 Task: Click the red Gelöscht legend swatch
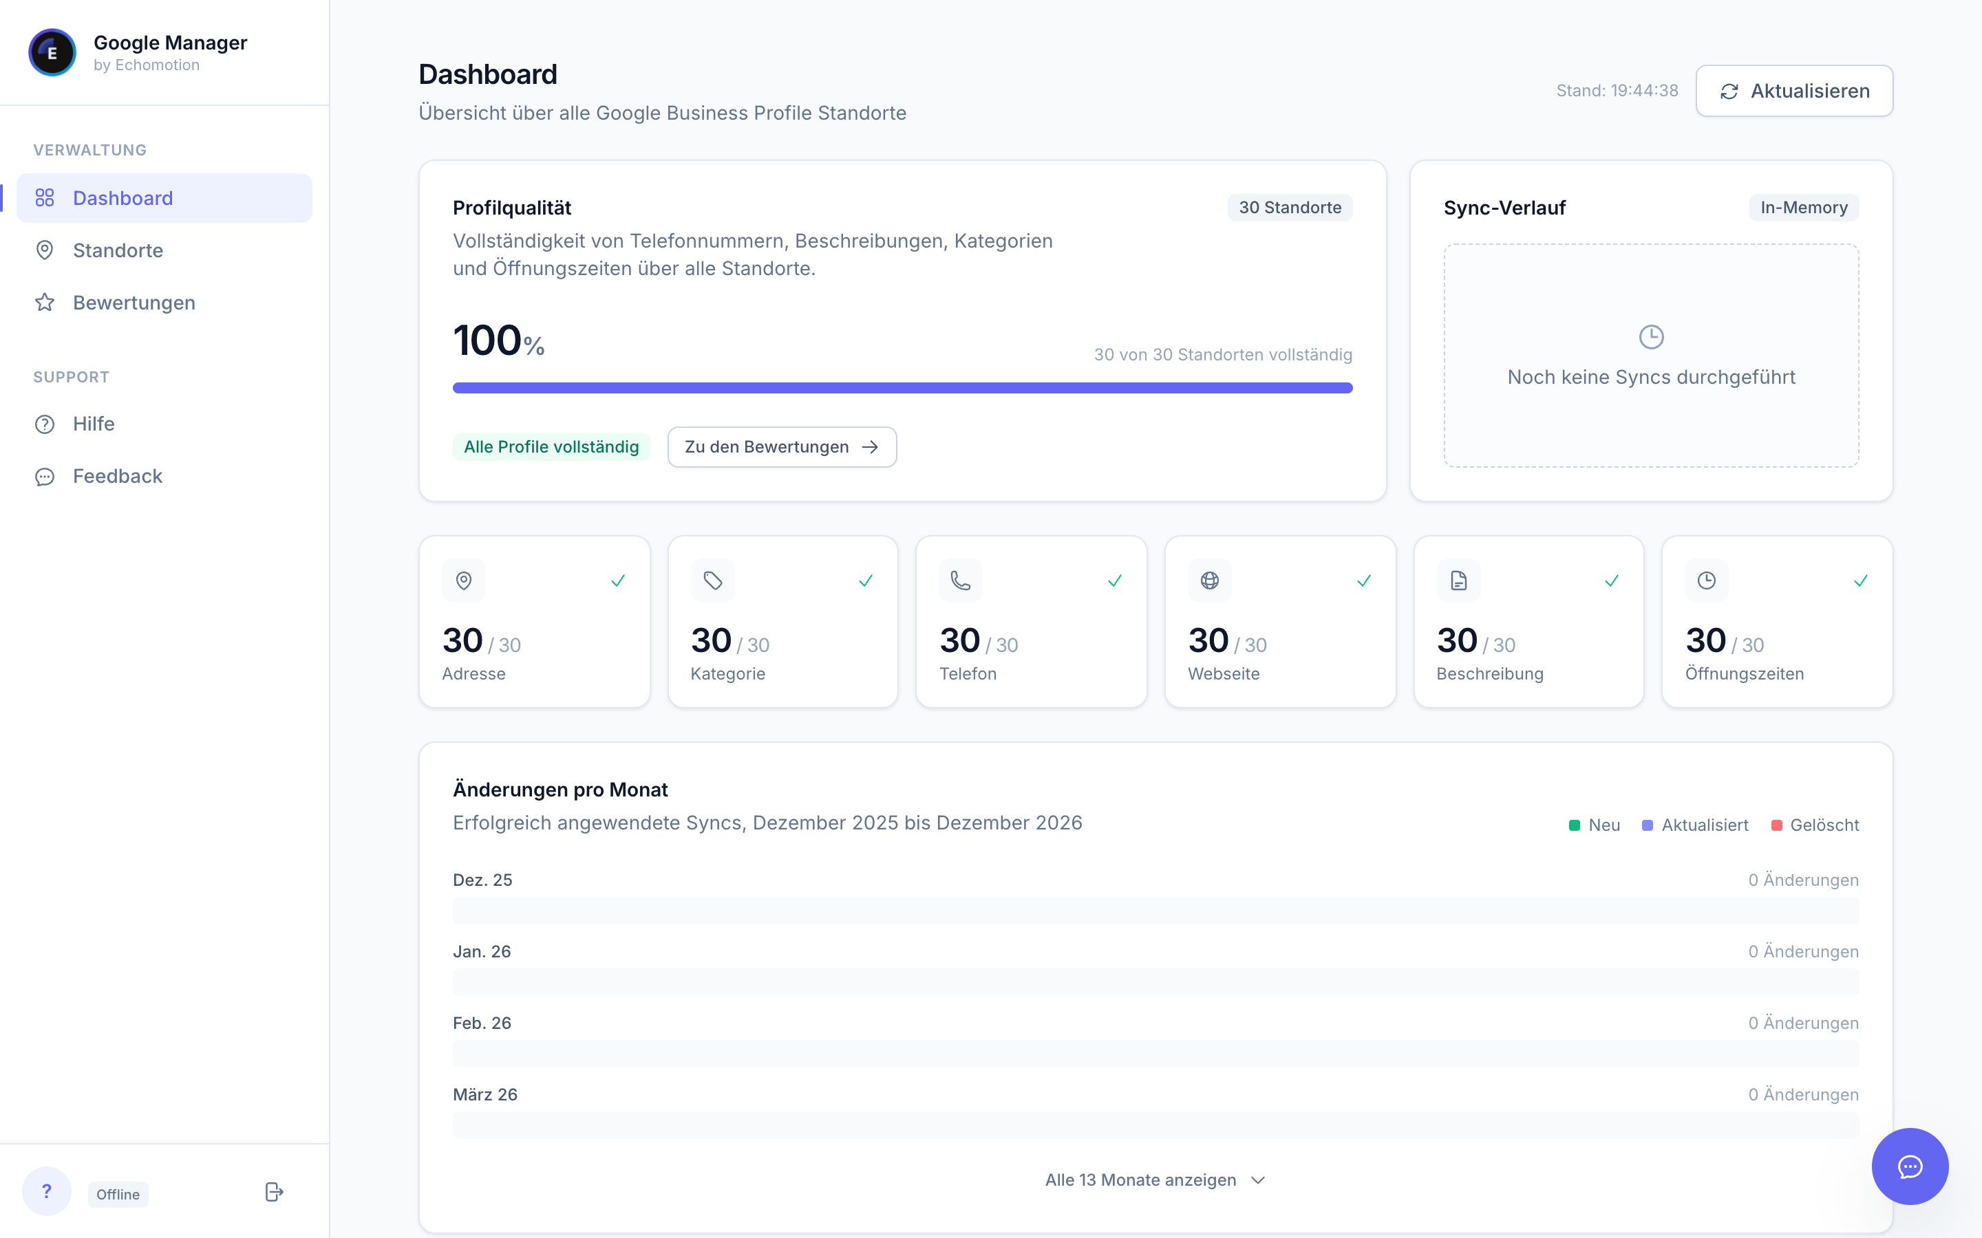point(1776,825)
